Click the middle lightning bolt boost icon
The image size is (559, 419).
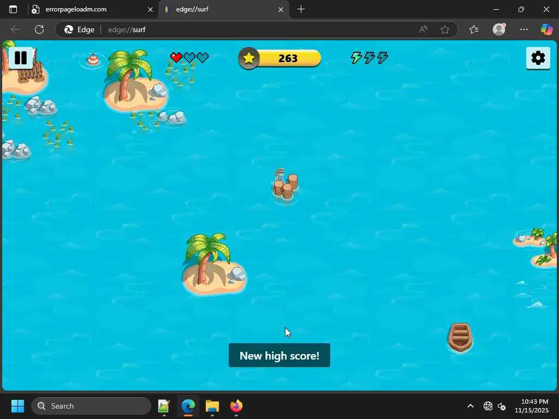tap(370, 57)
